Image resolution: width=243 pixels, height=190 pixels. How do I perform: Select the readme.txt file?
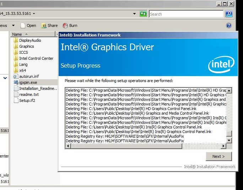point(29,94)
